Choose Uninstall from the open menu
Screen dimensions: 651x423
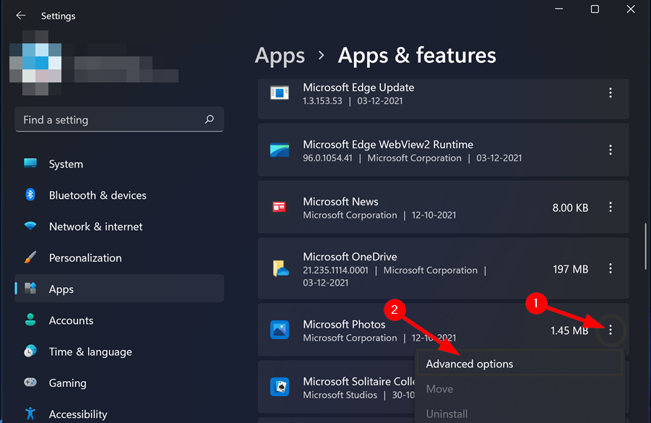[447, 413]
